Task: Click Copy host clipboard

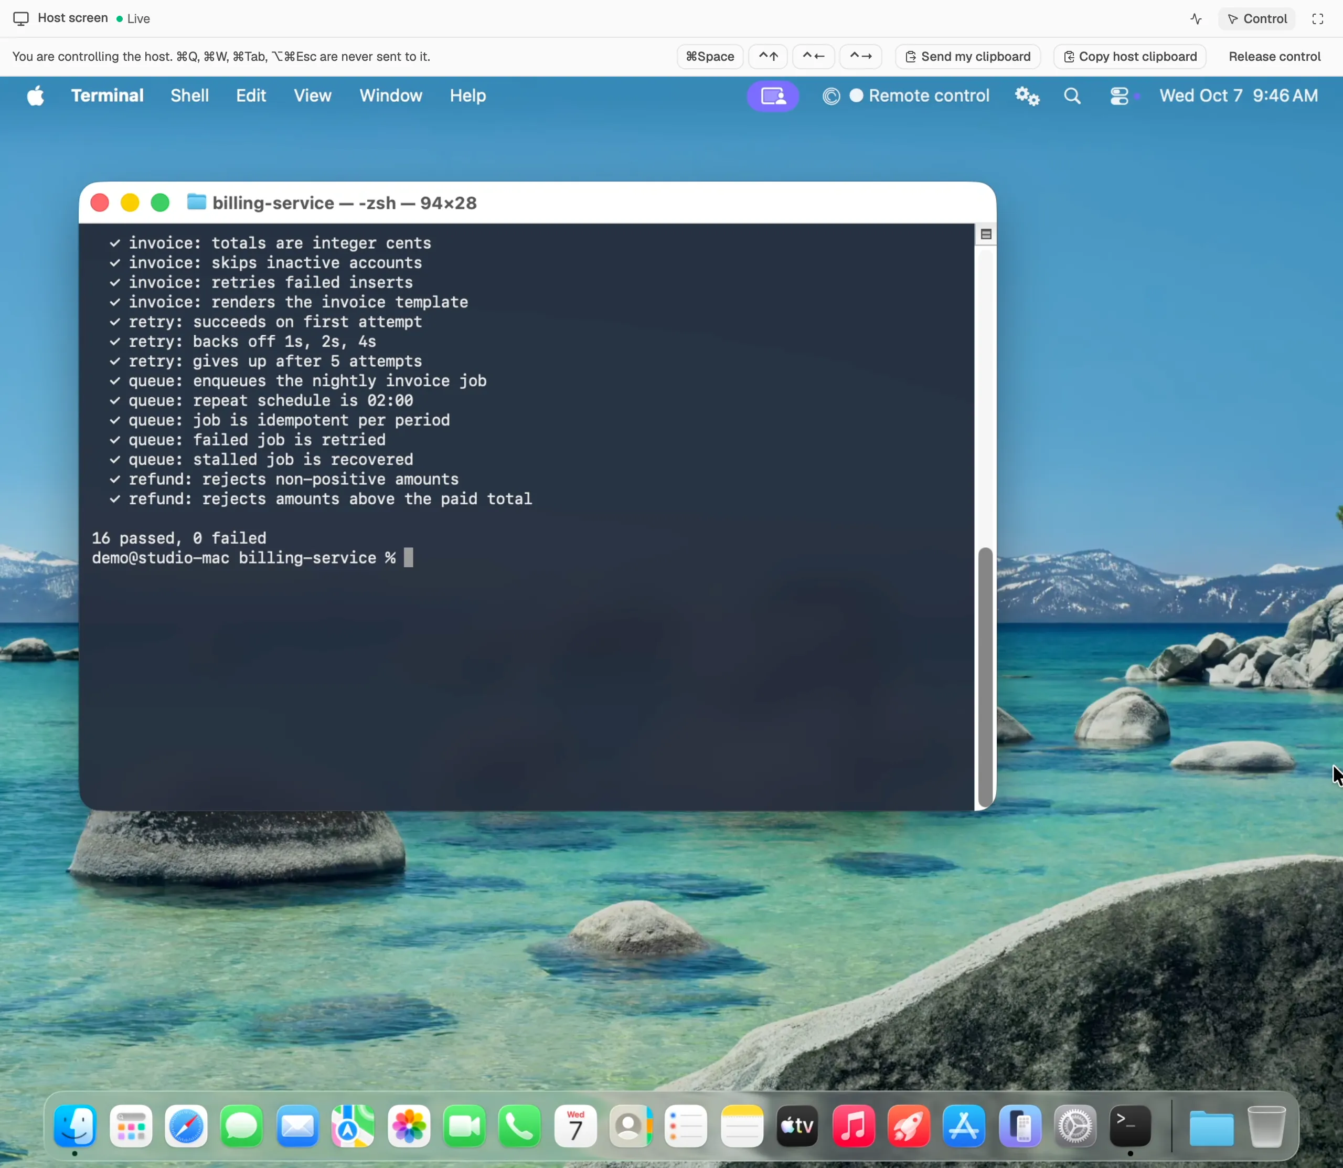Action: 1130,57
